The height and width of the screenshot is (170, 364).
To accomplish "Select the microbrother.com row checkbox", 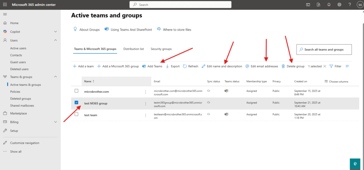I will click(x=76, y=91).
